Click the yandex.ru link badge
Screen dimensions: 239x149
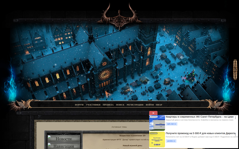point(171,141)
